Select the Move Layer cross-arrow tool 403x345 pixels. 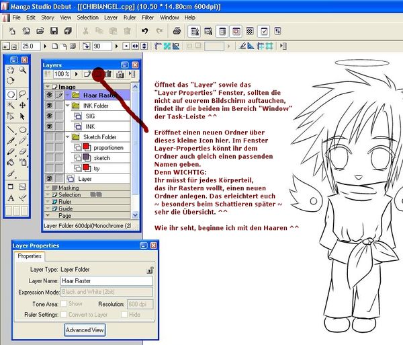point(23,105)
